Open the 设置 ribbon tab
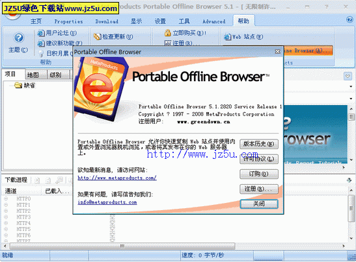The height and width of the screenshot is (262, 356). pyautogui.click(x=160, y=21)
